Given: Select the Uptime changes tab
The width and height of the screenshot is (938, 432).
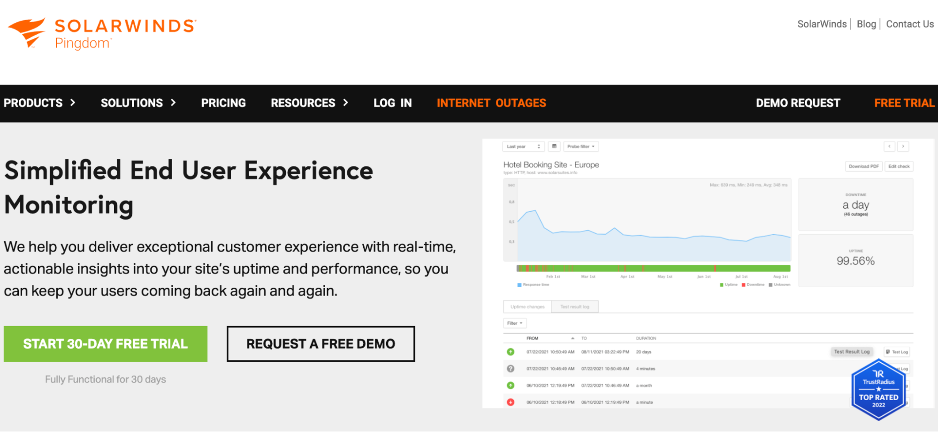Looking at the screenshot, I should click(527, 307).
